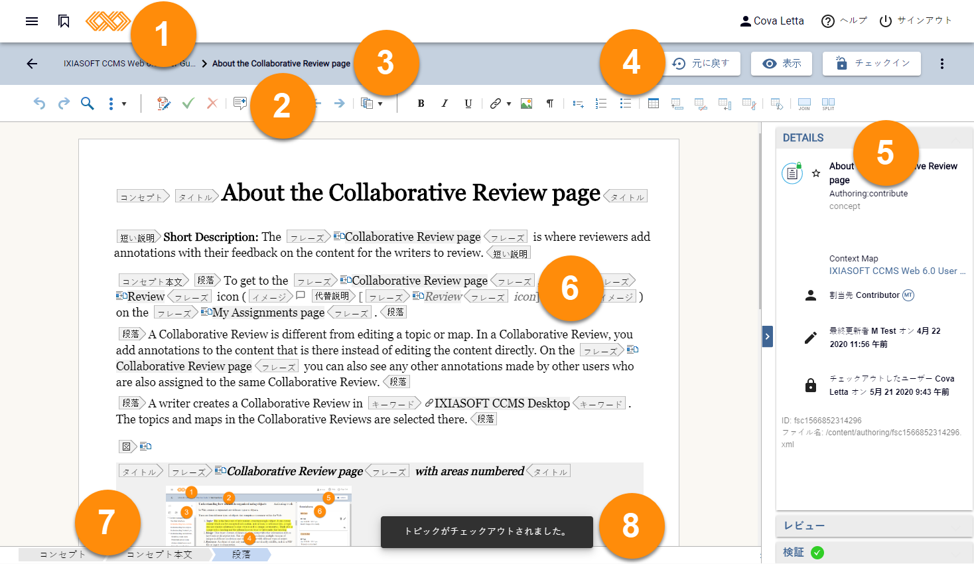The image size is (974, 564).
Task: Select the コンセプト breadcrumb tab
Action: (x=63, y=555)
